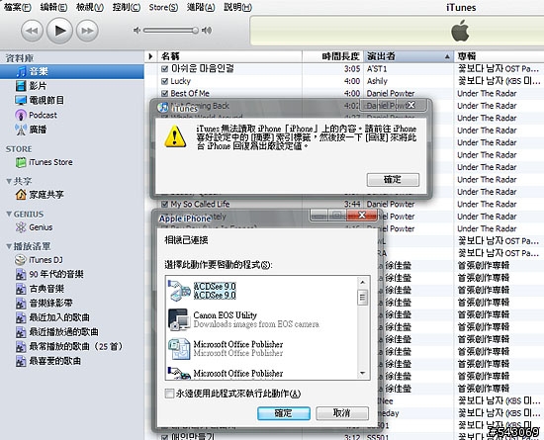Click 取消 in the Apple iPhone dialog

click(342, 413)
